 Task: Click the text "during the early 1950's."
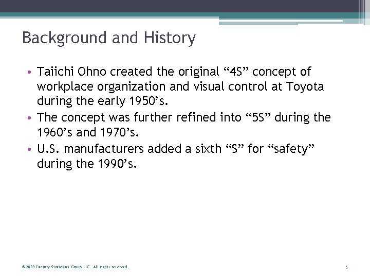(x=102, y=101)
